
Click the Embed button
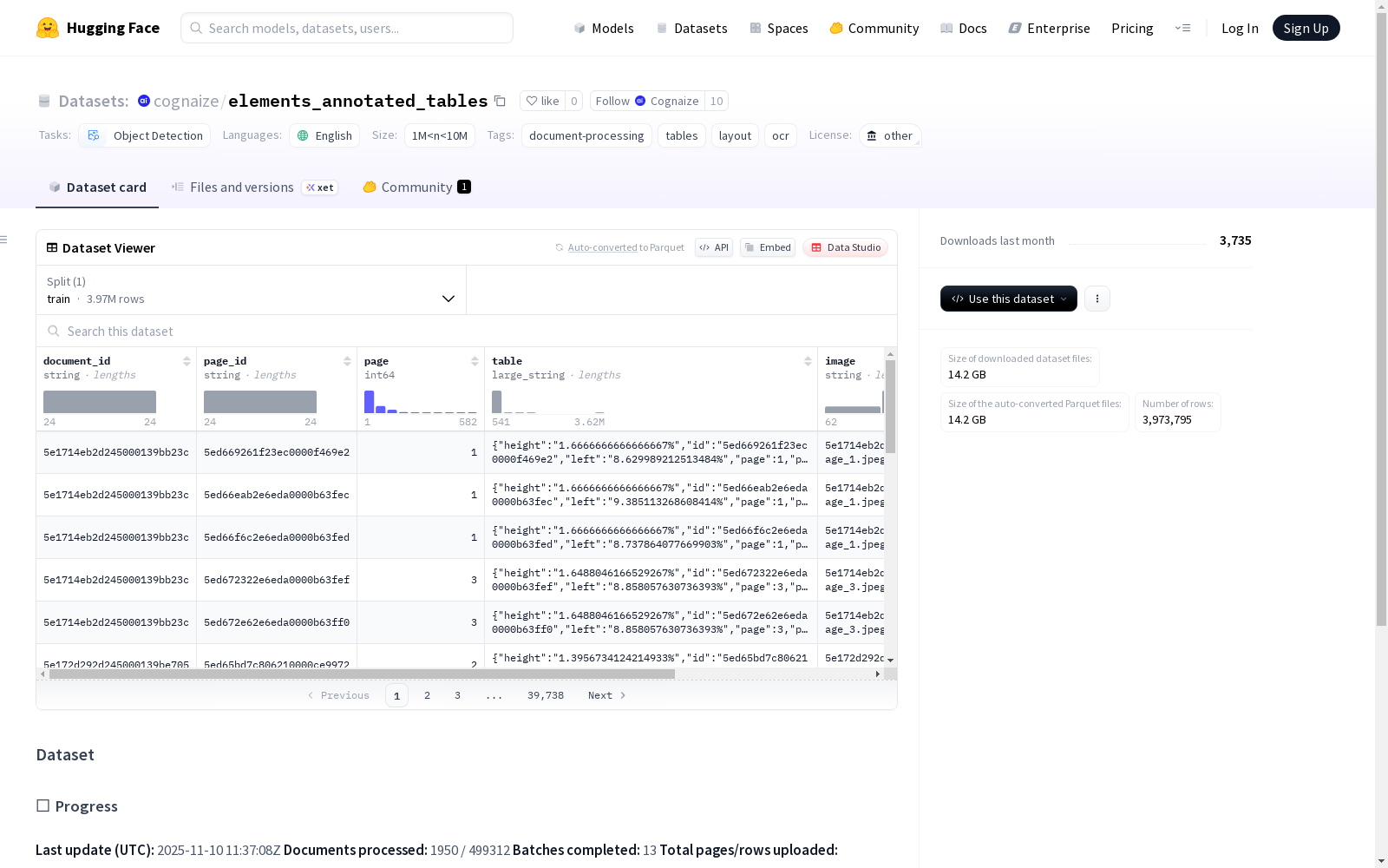[x=768, y=247]
